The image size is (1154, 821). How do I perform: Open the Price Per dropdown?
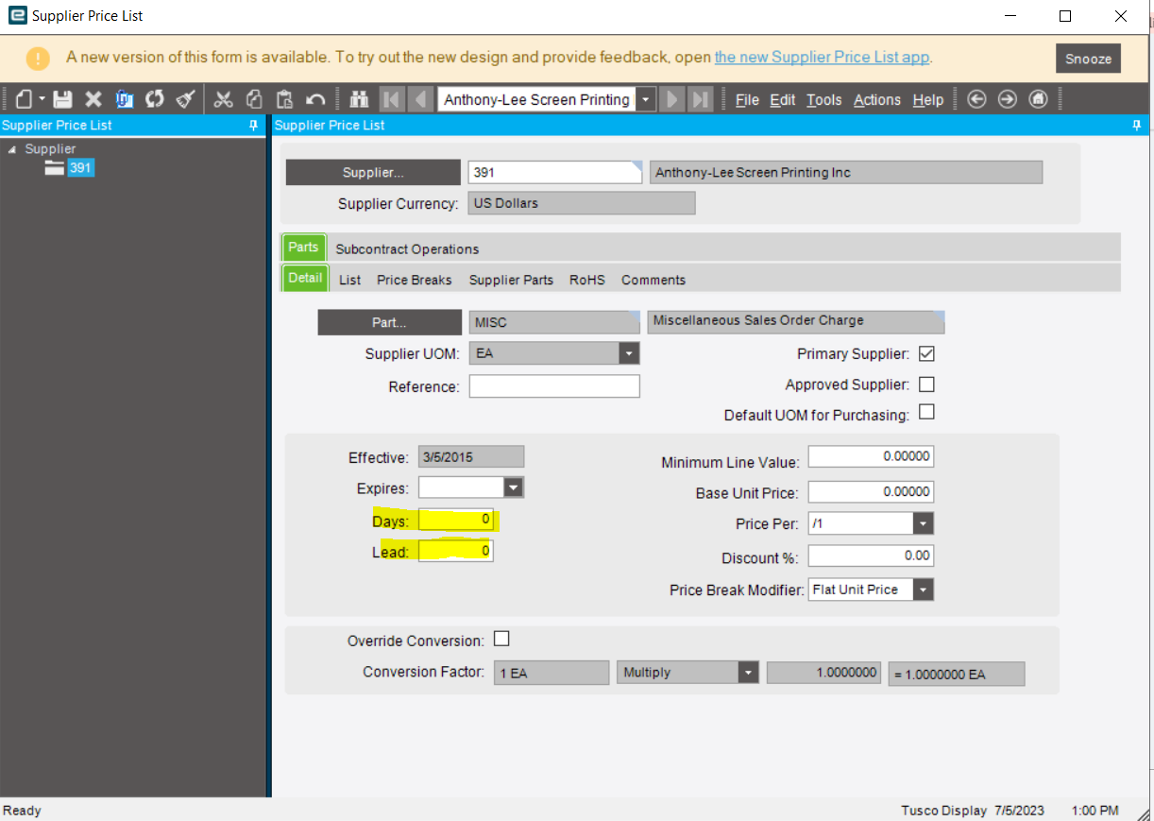[923, 523]
